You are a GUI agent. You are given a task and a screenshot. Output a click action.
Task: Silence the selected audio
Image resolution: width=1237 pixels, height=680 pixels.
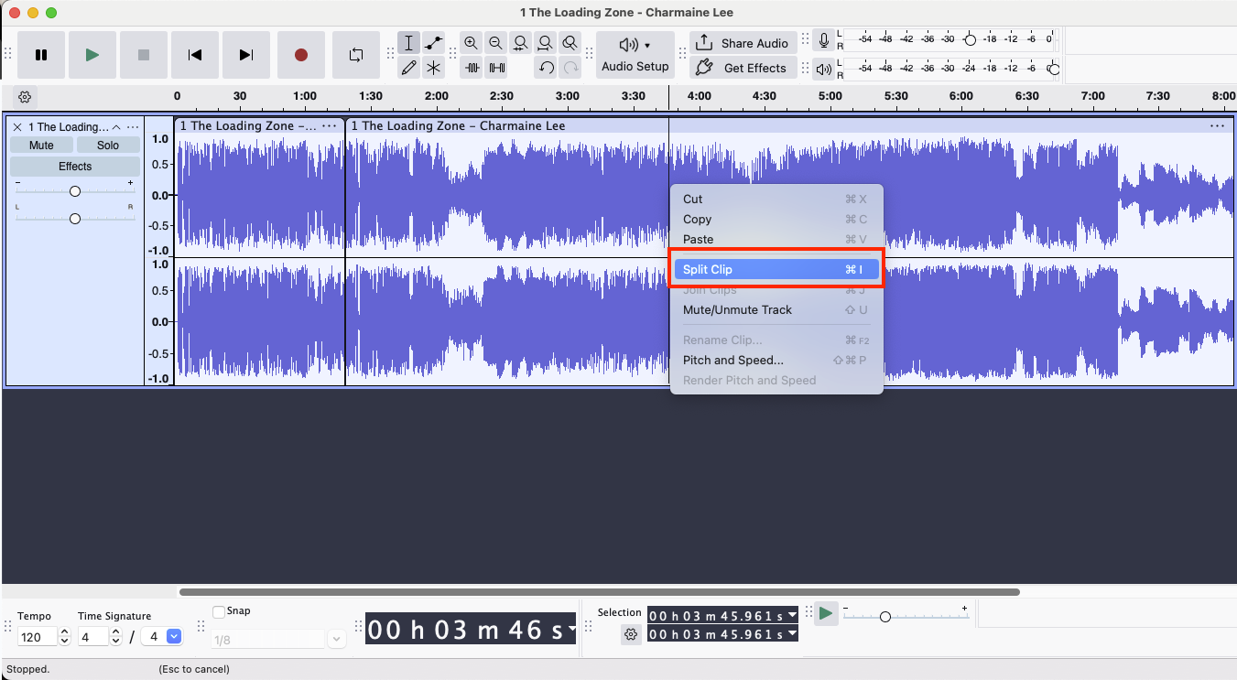point(495,67)
